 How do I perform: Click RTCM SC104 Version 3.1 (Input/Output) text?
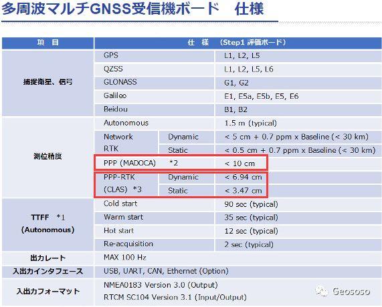tap(175, 298)
